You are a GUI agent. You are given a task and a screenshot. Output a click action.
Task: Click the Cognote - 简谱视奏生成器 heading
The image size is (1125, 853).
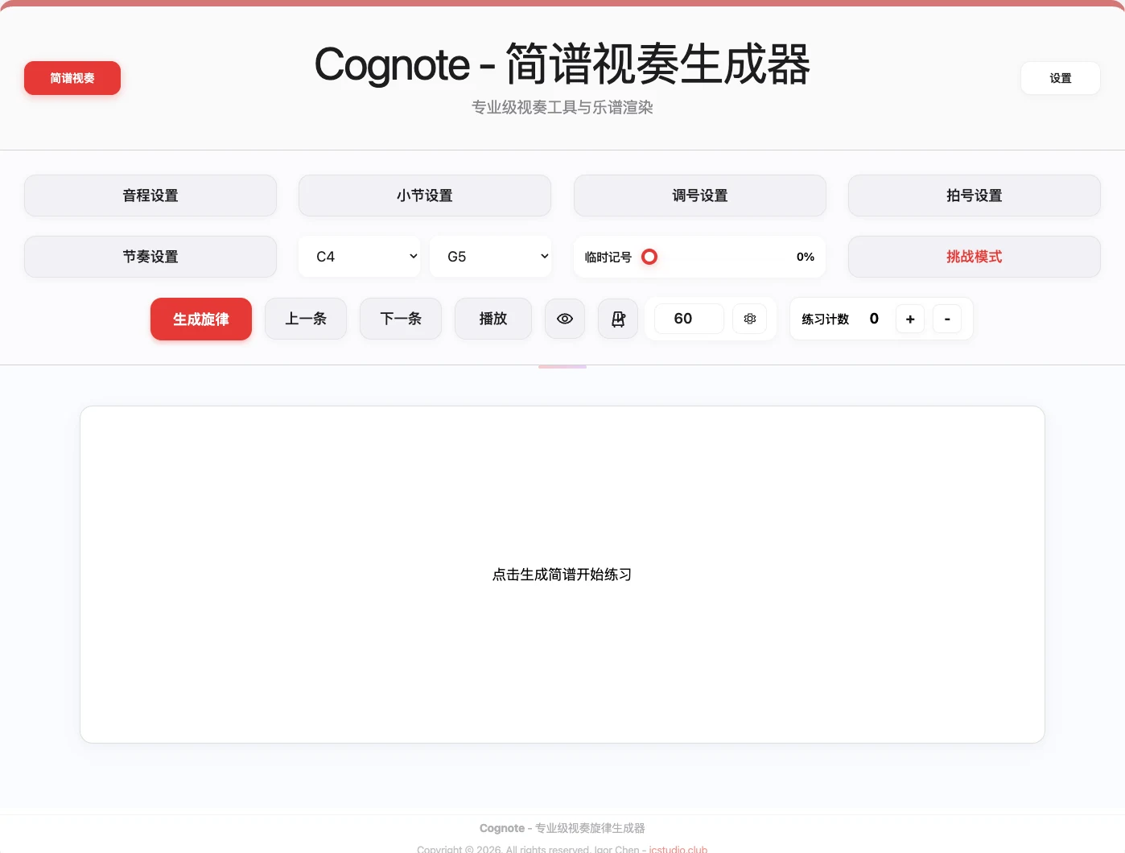tap(562, 64)
